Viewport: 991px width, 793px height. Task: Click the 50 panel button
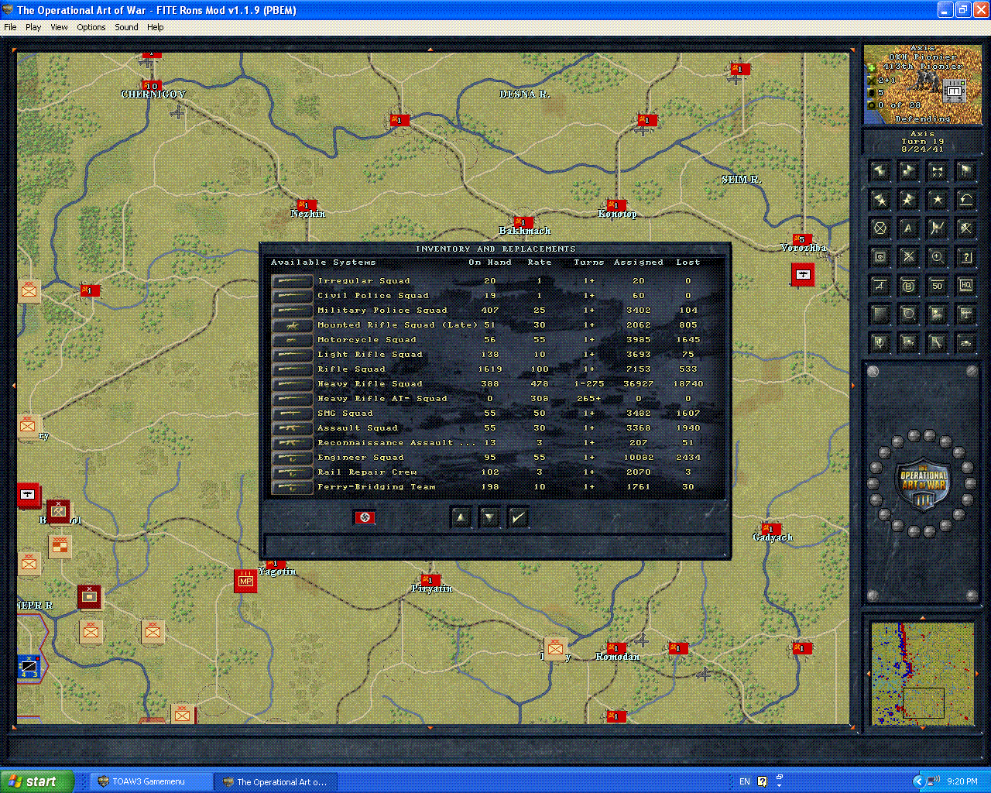click(x=937, y=286)
